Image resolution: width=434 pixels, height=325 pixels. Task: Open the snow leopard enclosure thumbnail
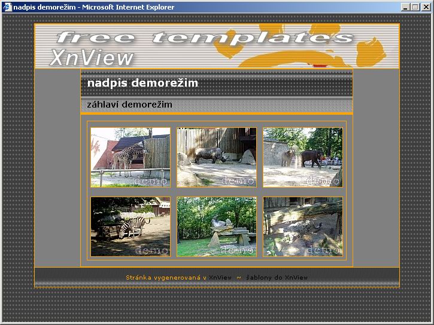(303, 226)
